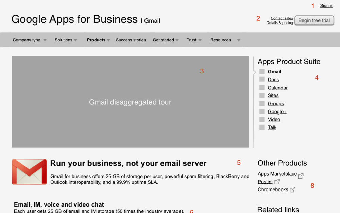Click the Gmail disaggregated tour banner
The height and width of the screenshot is (213, 340).
(130, 102)
